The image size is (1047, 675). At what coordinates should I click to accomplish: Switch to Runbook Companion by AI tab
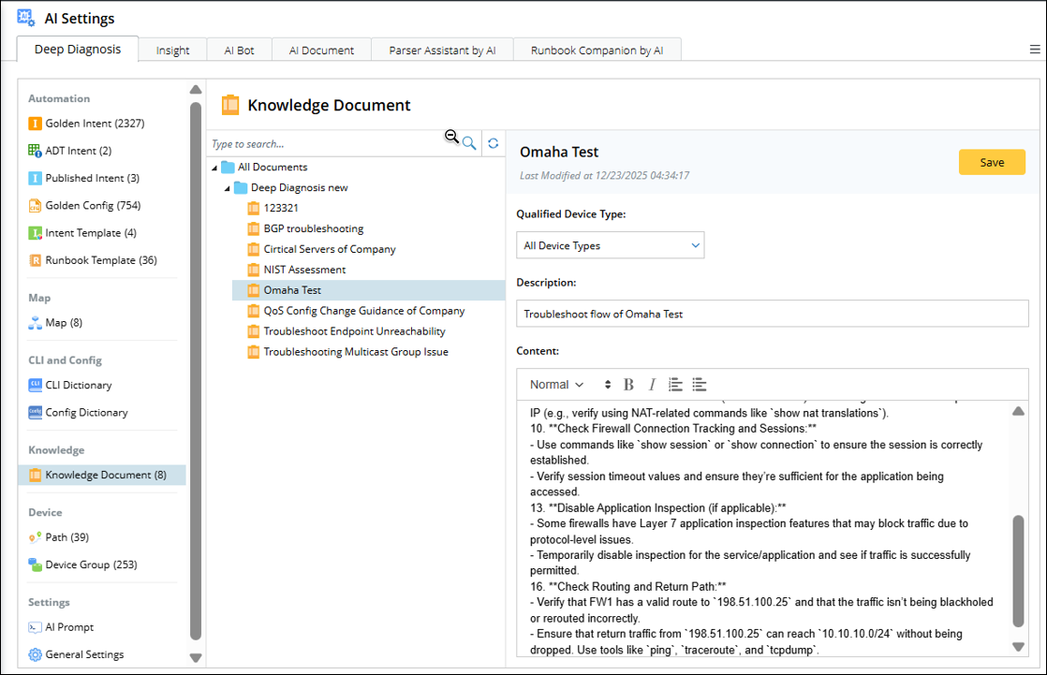(597, 51)
